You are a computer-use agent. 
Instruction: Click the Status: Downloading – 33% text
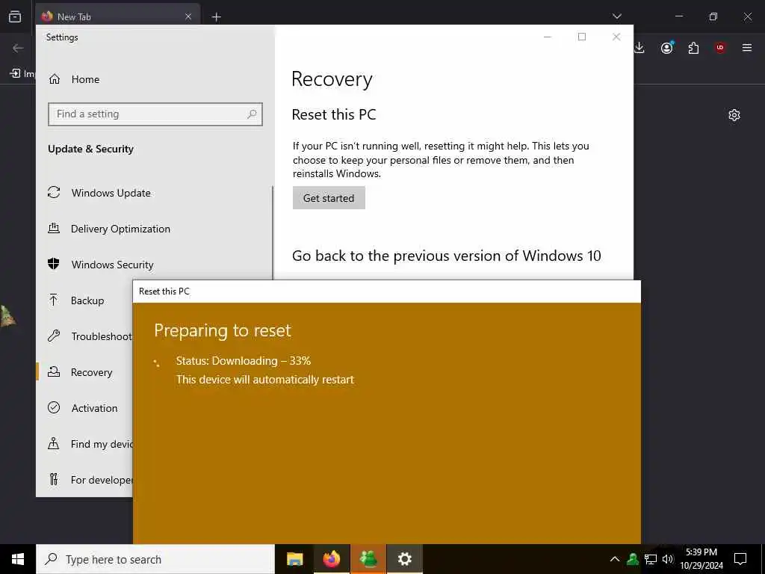click(x=244, y=361)
